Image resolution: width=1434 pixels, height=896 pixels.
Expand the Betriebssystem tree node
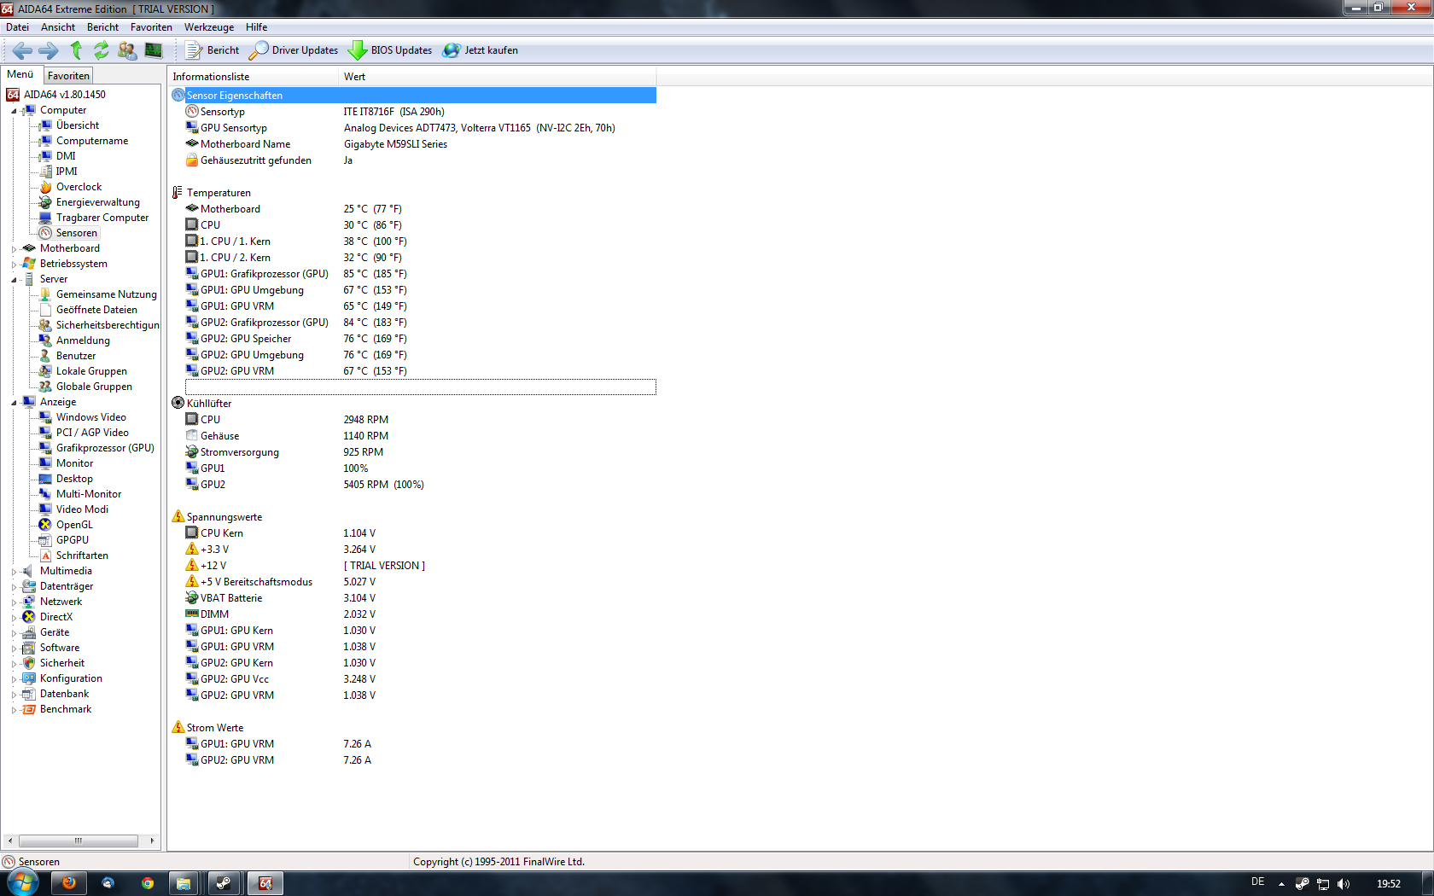point(14,265)
